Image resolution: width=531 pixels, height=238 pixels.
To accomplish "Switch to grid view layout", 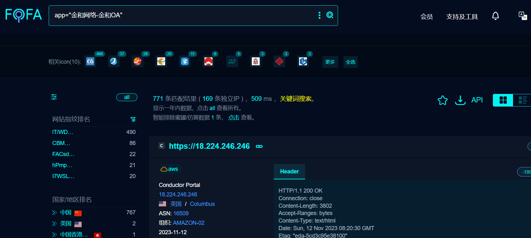I will tap(503, 100).
